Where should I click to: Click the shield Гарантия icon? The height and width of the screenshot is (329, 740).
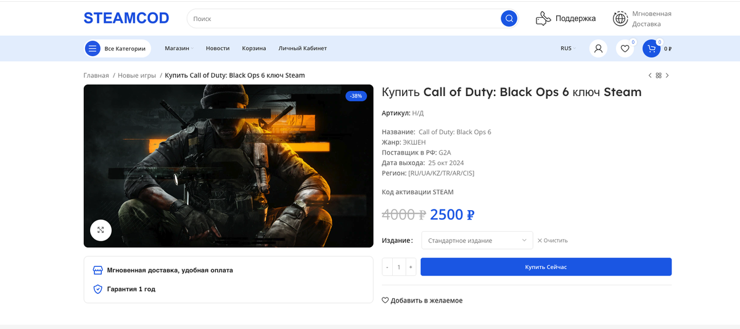[97, 288]
